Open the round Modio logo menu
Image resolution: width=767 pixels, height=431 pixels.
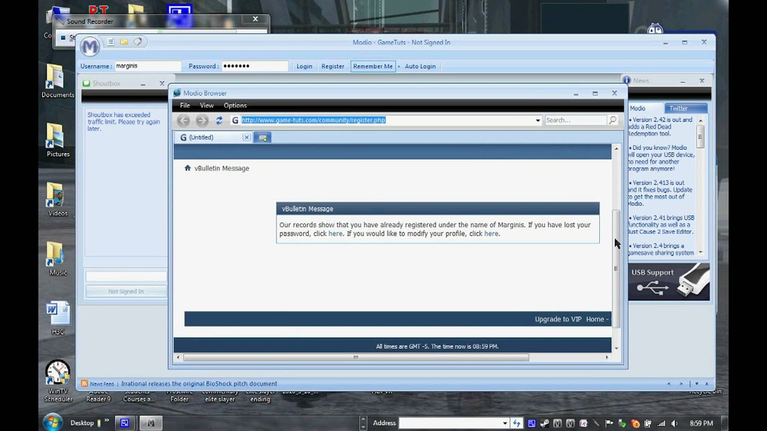tap(90, 46)
